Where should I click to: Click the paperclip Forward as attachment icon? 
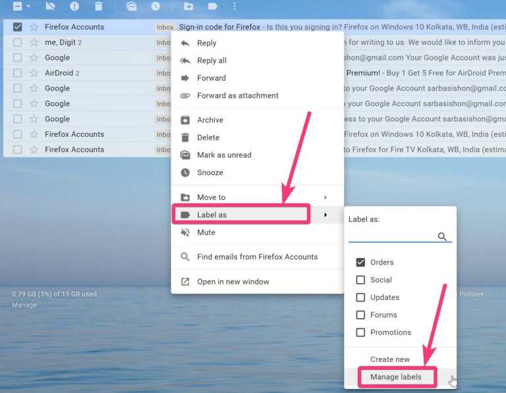click(185, 95)
